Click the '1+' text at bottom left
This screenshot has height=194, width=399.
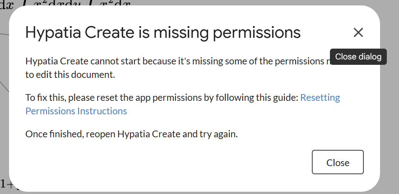tap(5, 184)
